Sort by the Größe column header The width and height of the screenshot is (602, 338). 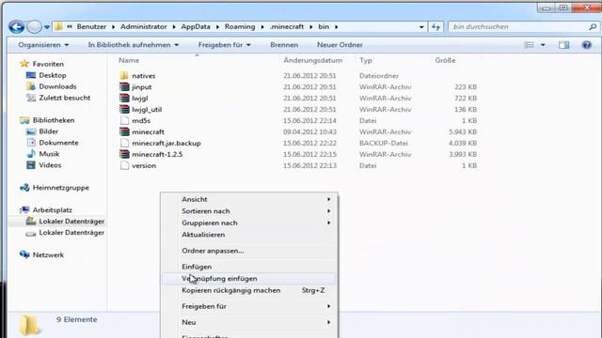tap(445, 60)
